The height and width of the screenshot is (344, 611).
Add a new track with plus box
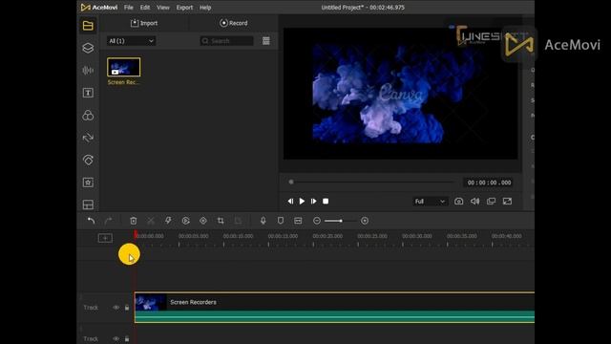[105, 238]
